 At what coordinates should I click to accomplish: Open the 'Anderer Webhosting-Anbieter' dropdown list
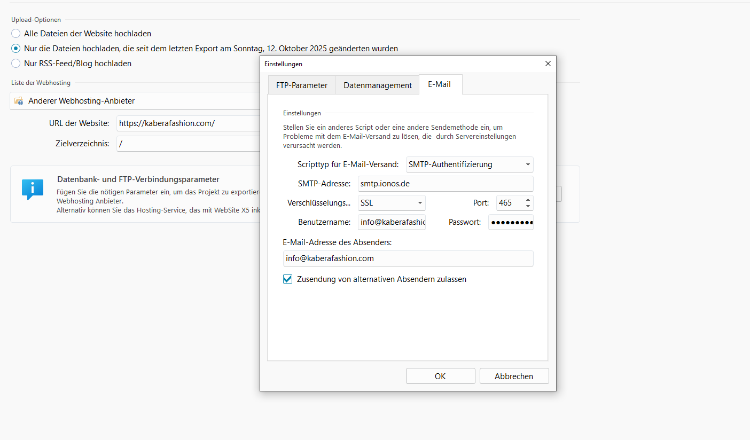pos(134,101)
